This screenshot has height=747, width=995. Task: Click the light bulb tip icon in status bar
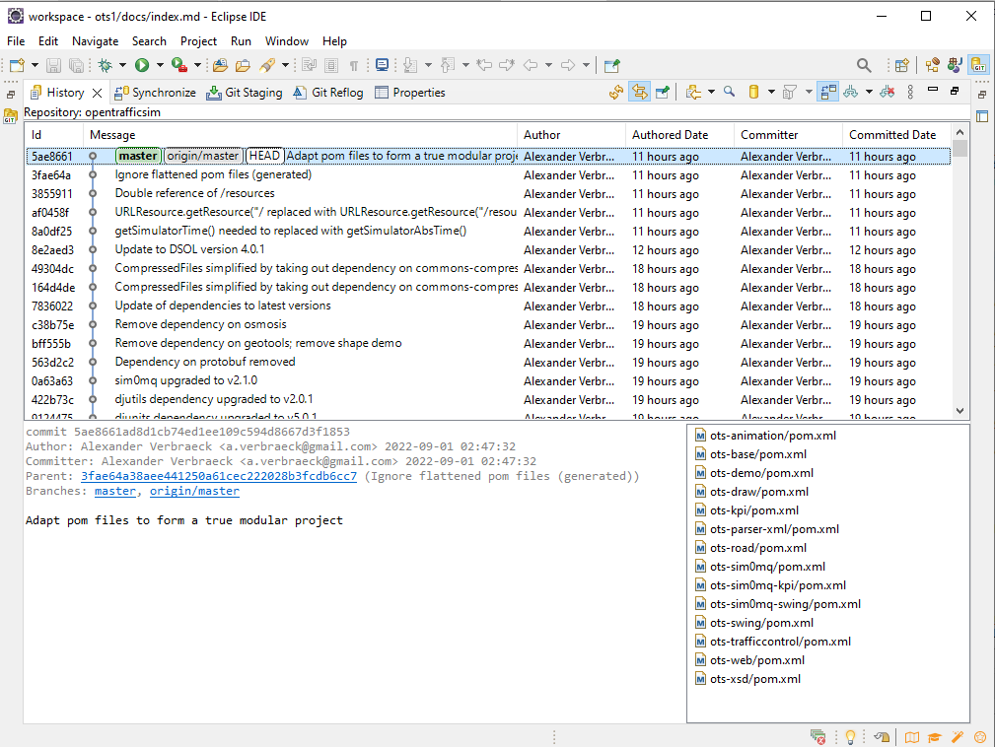click(x=850, y=737)
